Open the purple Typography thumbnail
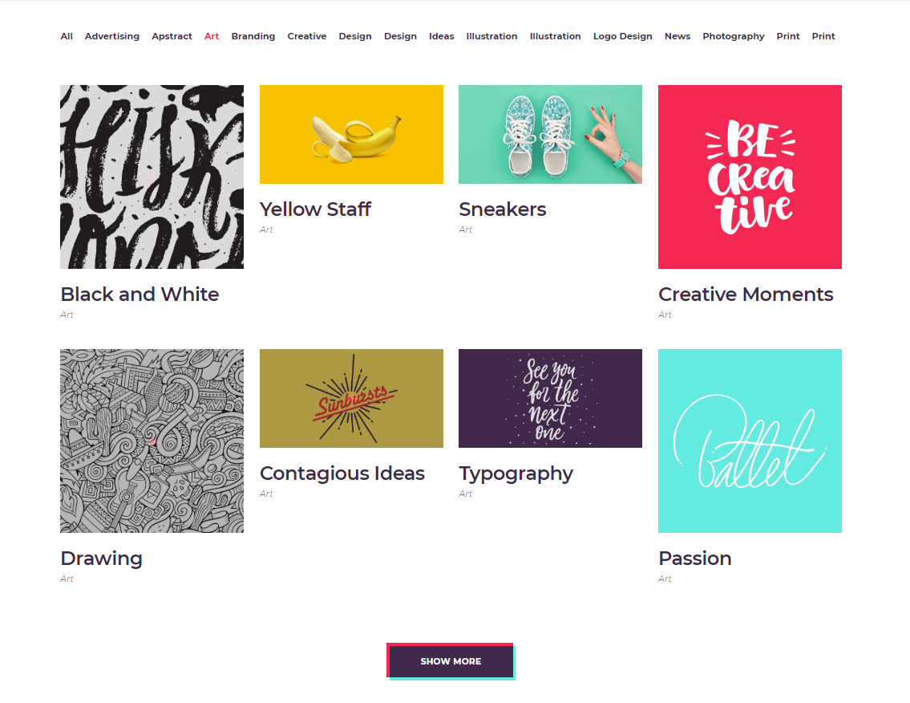Screen dimensions: 910x703 [x=550, y=398]
